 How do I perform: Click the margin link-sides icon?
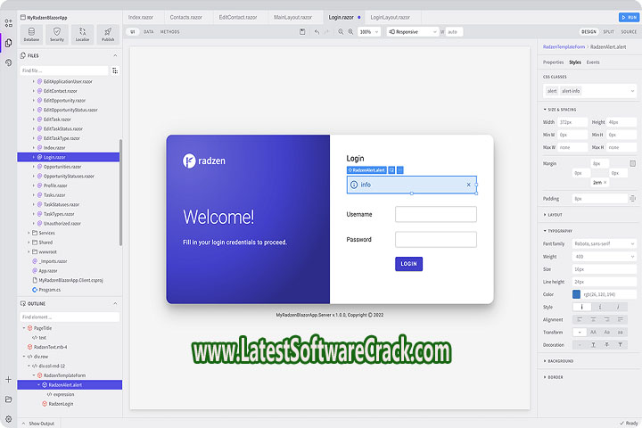point(632,163)
